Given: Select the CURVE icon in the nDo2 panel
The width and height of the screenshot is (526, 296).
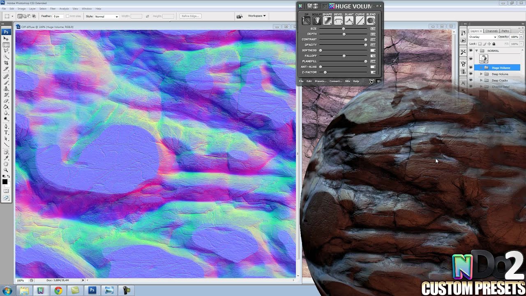Looking at the screenshot, I should pyautogui.click(x=360, y=21).
